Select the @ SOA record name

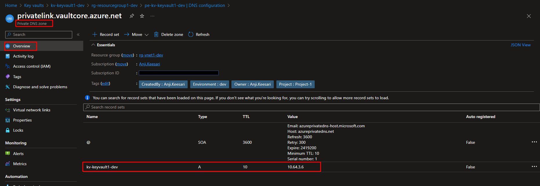[x=88, y=142]
